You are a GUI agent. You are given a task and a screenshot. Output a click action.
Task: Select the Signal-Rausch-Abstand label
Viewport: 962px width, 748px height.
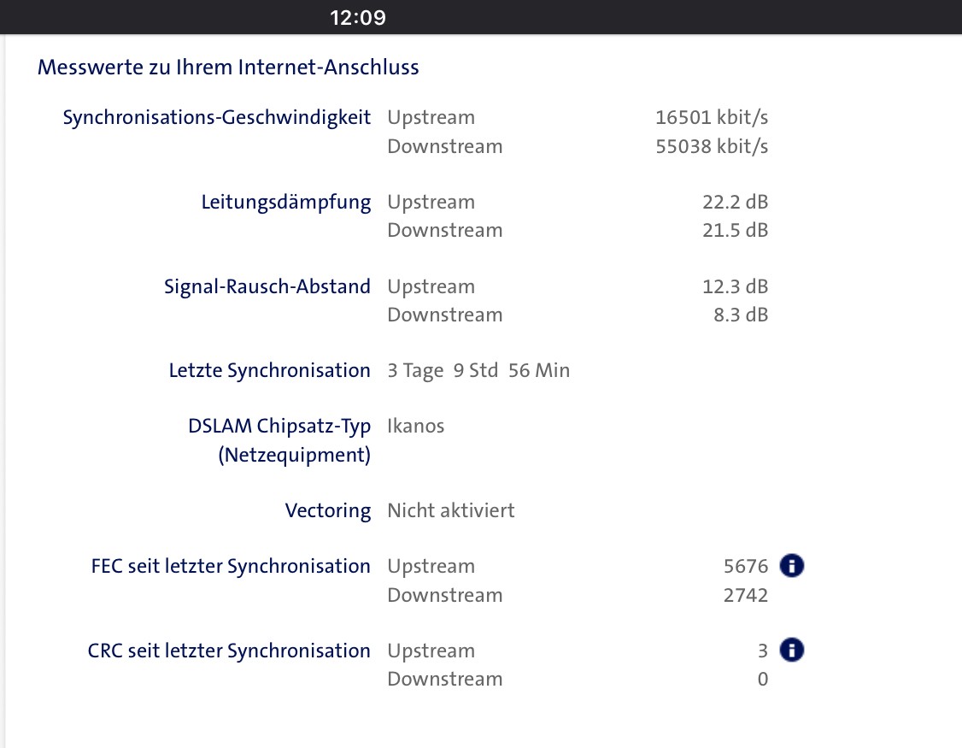pyautogui.click(x=267, y=286)
